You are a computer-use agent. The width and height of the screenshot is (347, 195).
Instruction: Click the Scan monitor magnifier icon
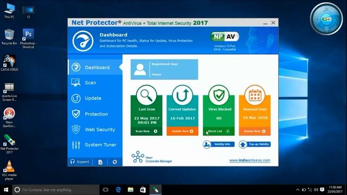[x=76, y=83]
